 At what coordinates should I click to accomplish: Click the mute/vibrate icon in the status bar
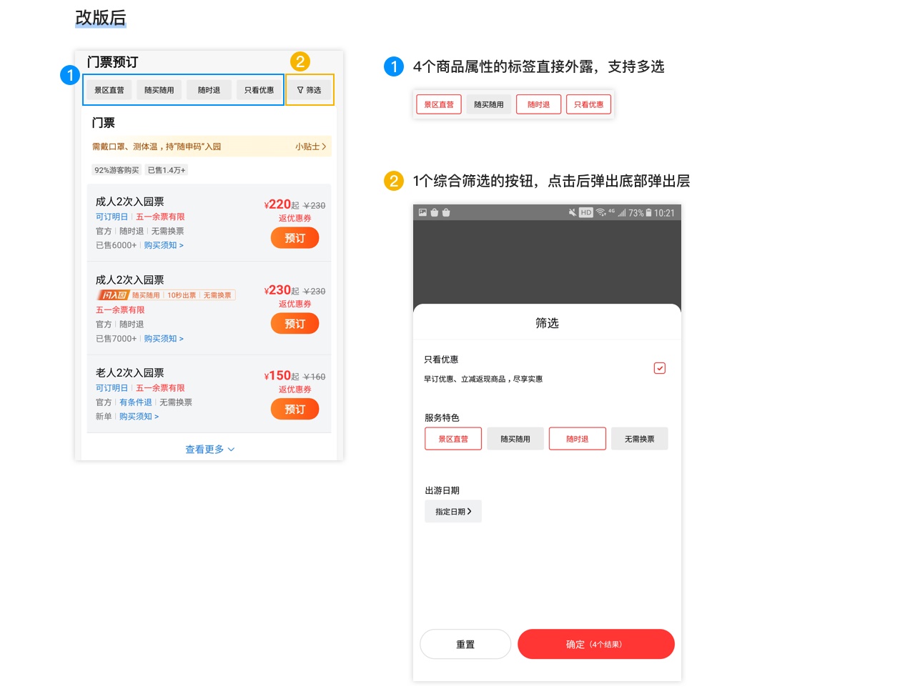pos(573,212)
